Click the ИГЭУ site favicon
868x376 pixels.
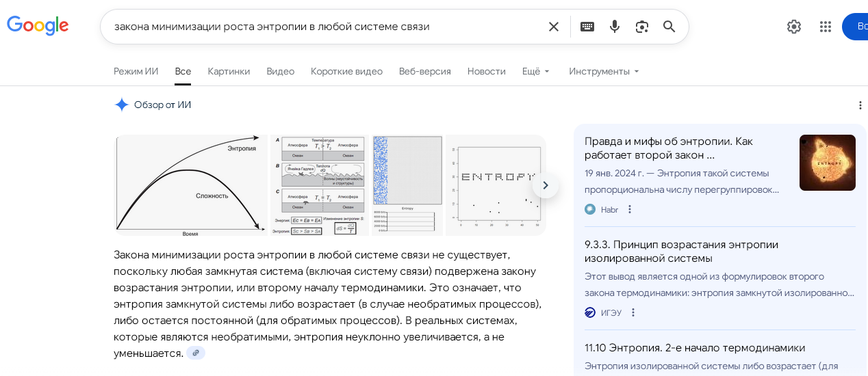[590, 312]
